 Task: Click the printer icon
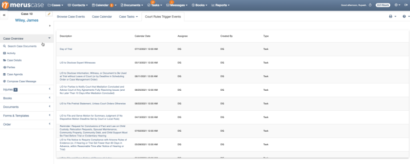pos(391,17)
